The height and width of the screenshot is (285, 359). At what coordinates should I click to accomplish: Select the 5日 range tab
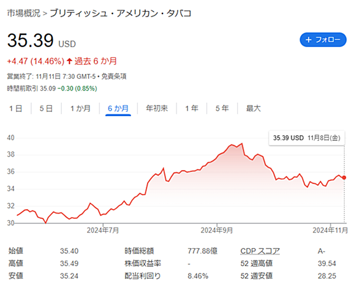click(x=46, y=108)
